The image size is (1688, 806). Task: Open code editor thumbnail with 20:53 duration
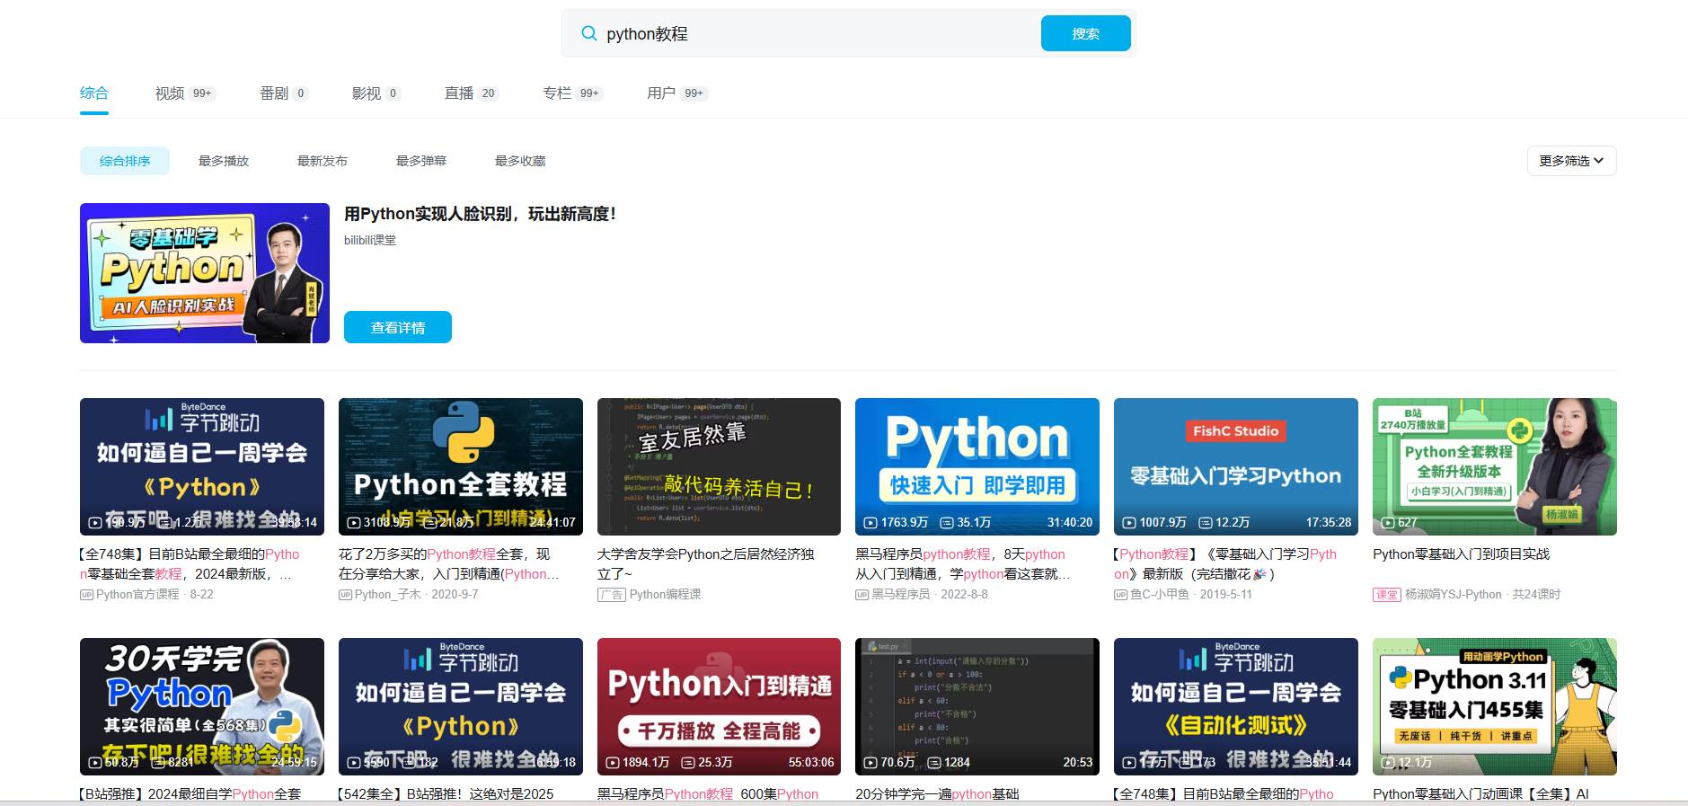[977, 706]
